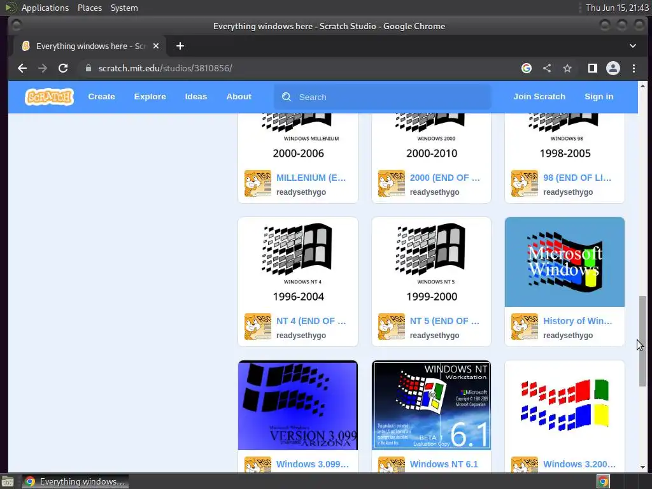Open the Windows NT Workstation 6.1 thumbnail
The image size is (652, 489).
(431, 406)
